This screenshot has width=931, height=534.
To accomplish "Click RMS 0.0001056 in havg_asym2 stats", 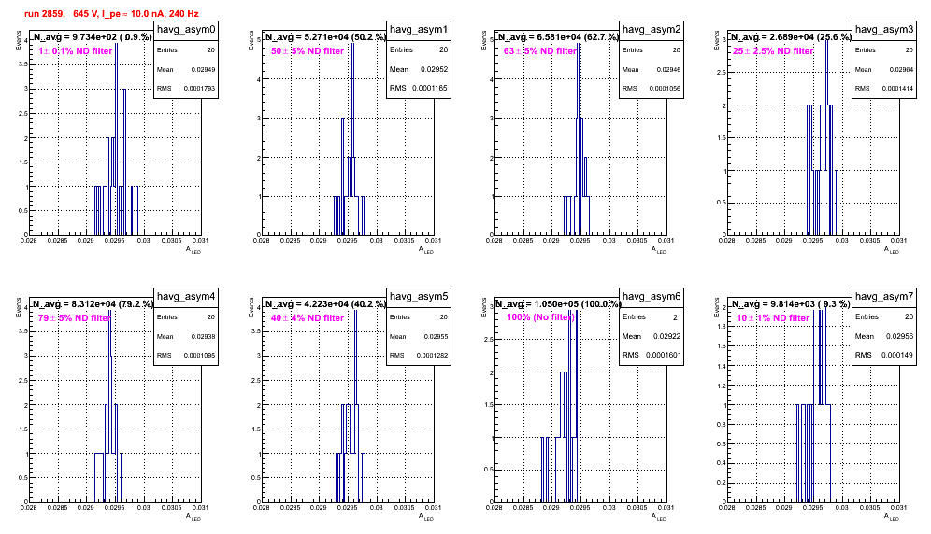I will point(652,89).
